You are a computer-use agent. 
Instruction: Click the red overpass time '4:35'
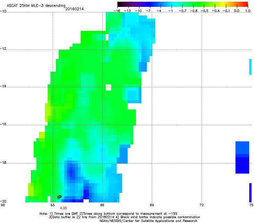pyautogui.click(x=63, y=208)
